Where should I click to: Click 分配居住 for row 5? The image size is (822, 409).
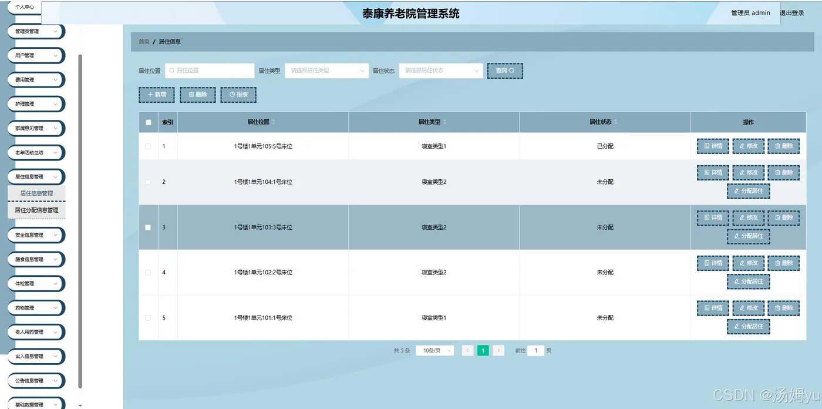point(749,327)
